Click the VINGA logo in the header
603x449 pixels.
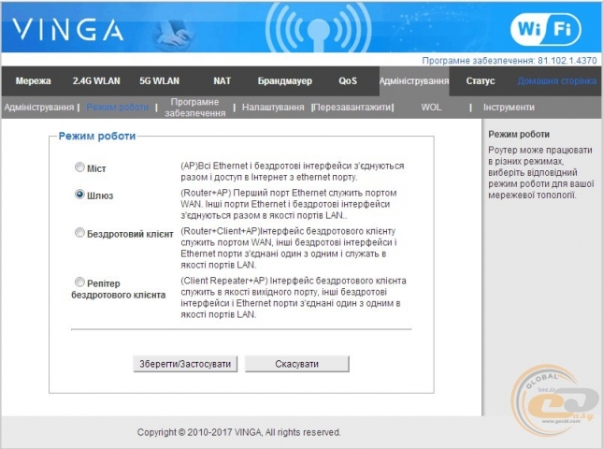(67, 30)
